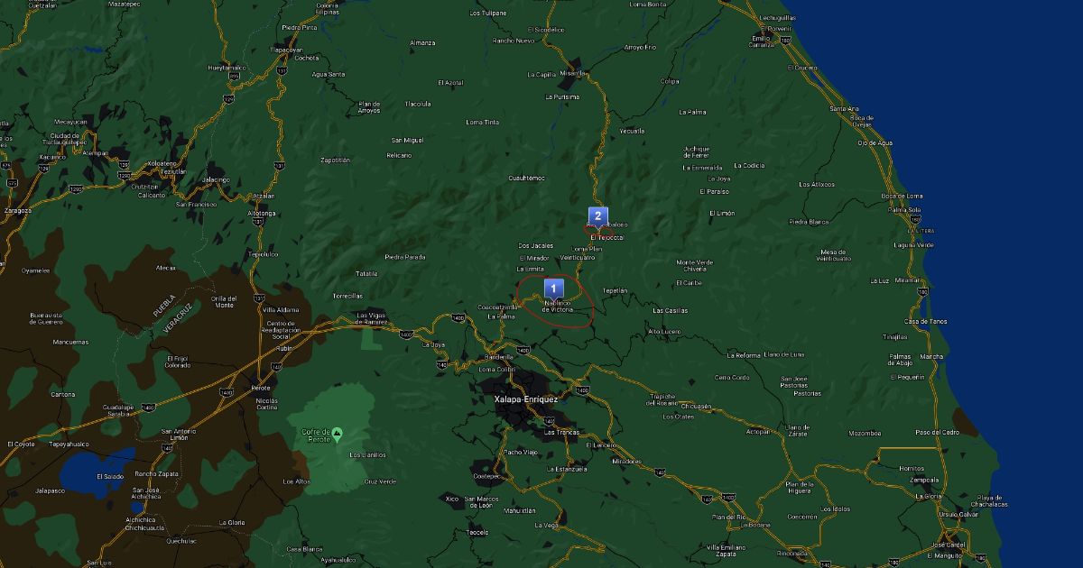
Task: Click the Las Vigas de Ramírez label
Action: pyautogui.click(x=372, y=318)
